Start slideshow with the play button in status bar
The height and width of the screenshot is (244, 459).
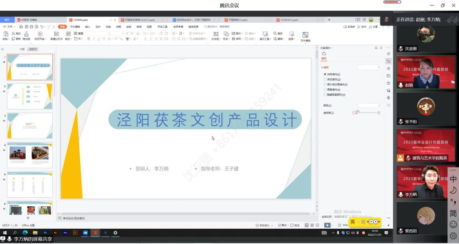327,225
